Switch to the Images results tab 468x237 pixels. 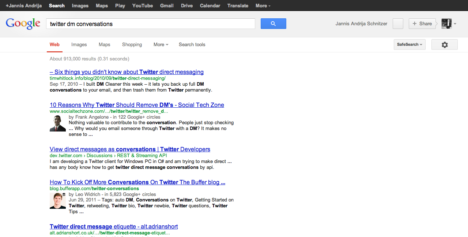79,45
